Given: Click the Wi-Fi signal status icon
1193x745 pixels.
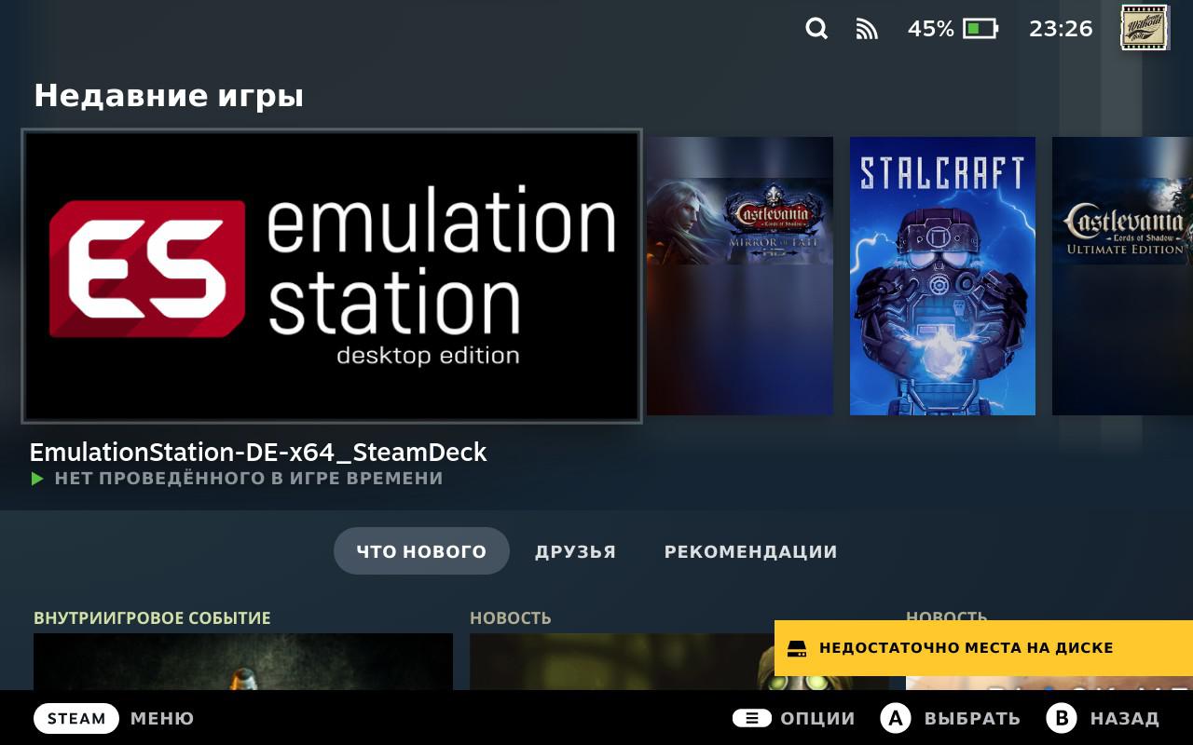Looking at the screenshot, I should pos(867,29).
